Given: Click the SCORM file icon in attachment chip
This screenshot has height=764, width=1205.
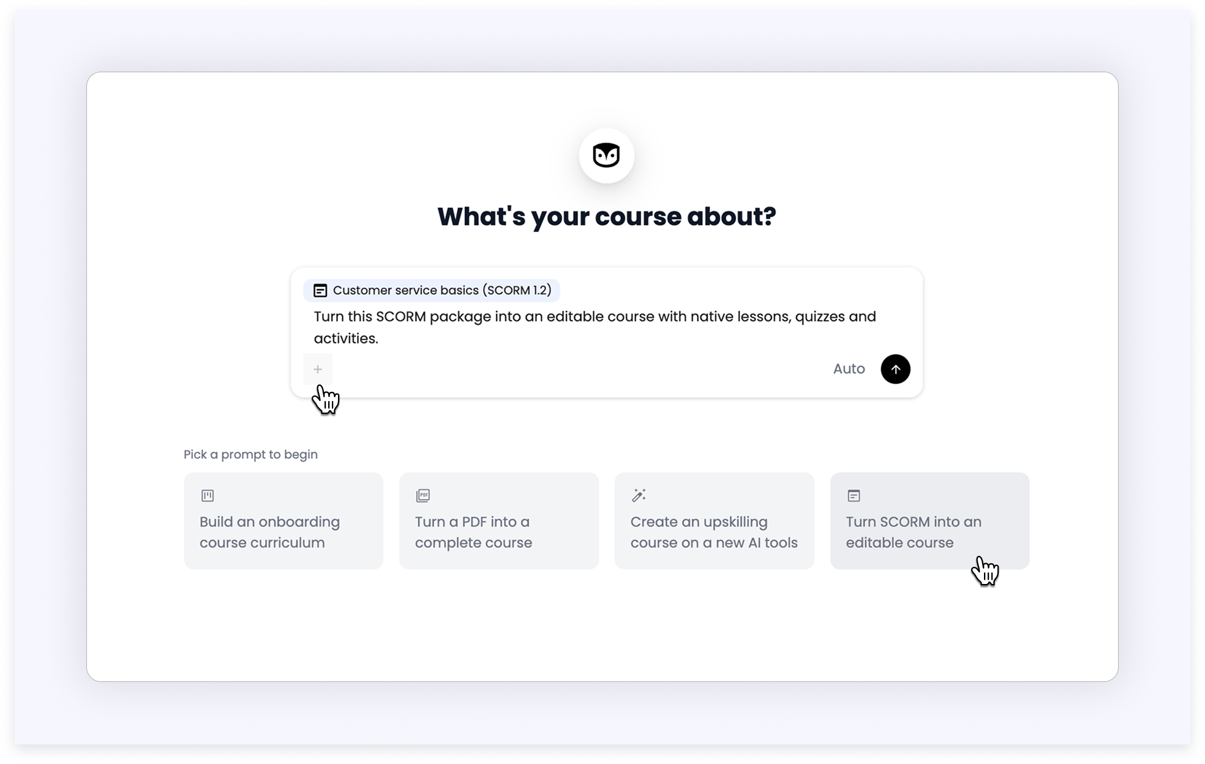Looking at the screenshot, I should click(x=320, y=290).
